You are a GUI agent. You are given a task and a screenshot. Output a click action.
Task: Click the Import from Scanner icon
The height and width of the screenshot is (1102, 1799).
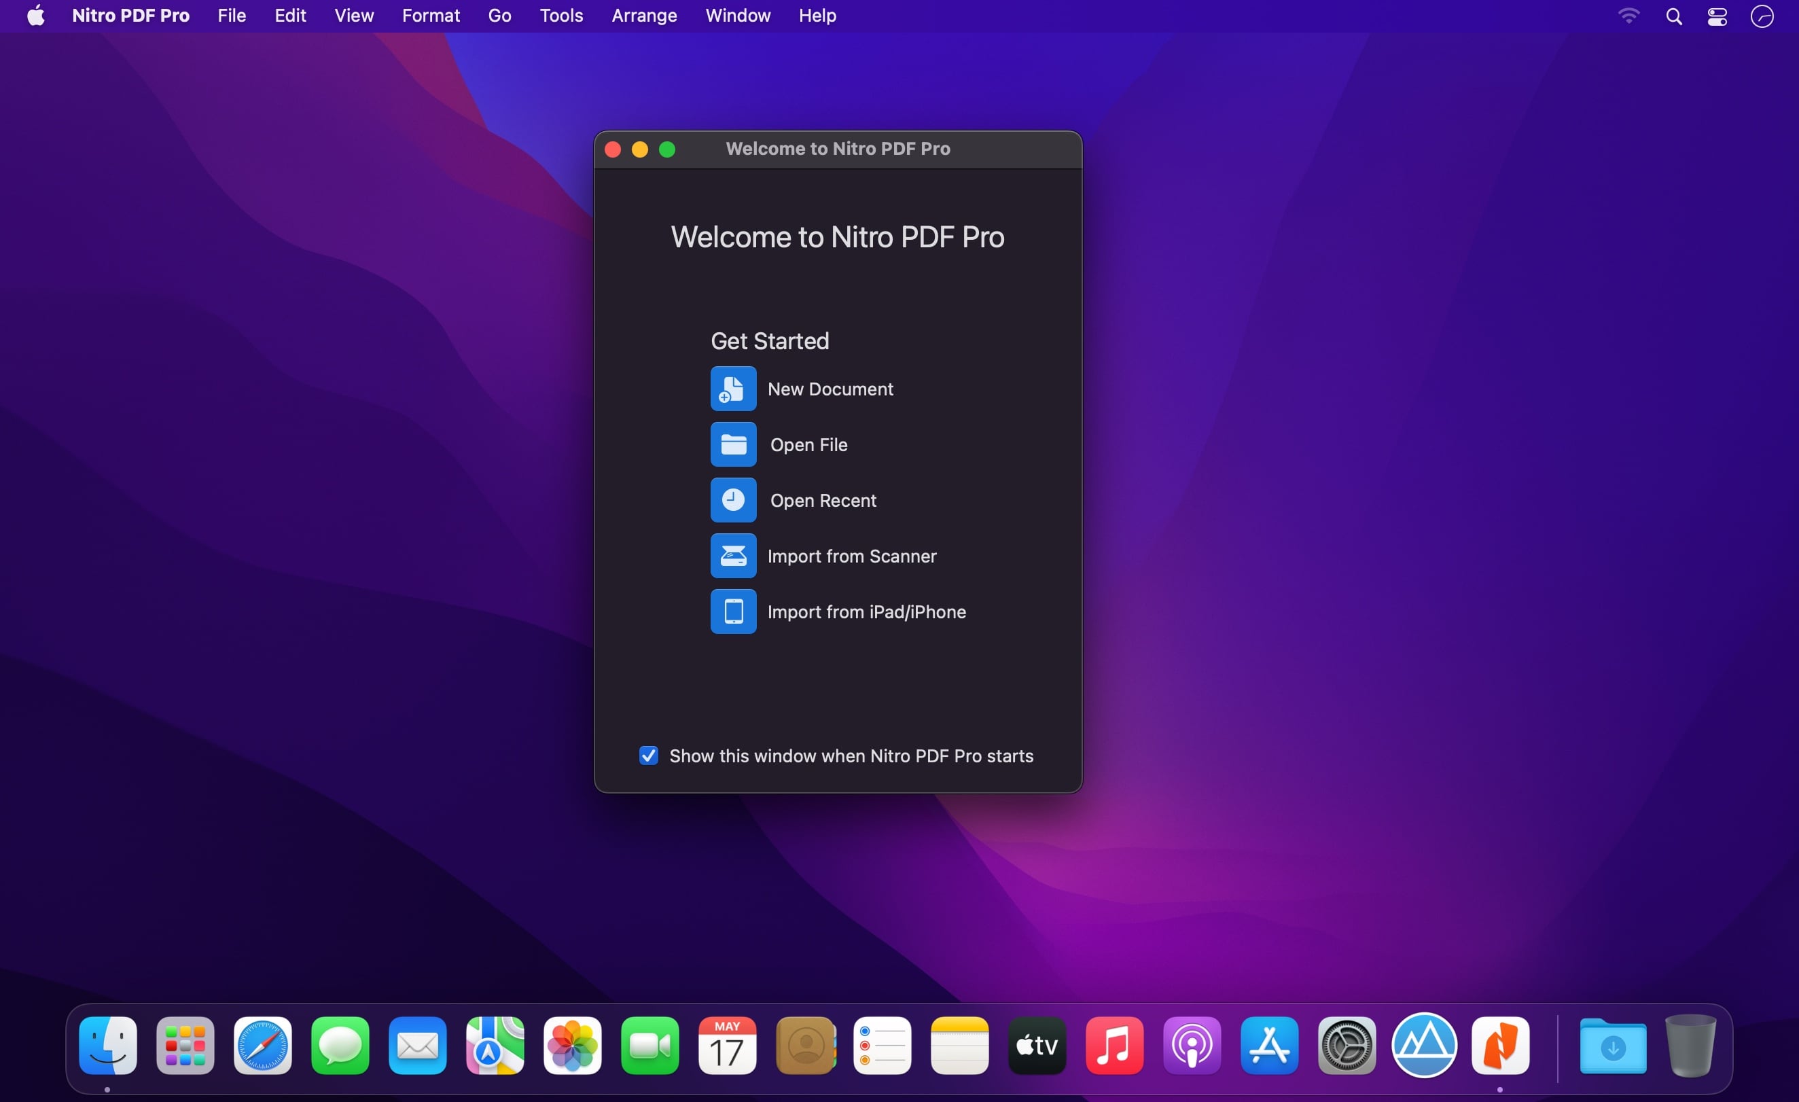coord(733,556)
